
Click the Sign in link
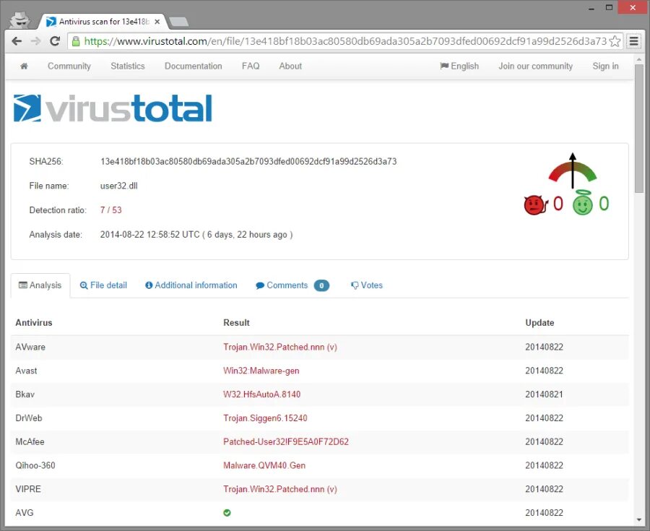605,66
